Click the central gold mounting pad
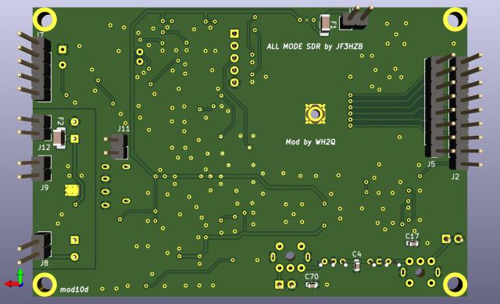 (x=315, y=114)
